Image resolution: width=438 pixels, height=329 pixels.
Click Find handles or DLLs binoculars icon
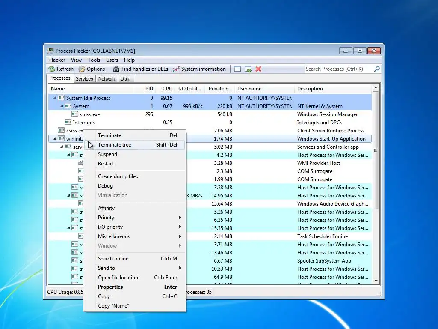click(116, 69)
